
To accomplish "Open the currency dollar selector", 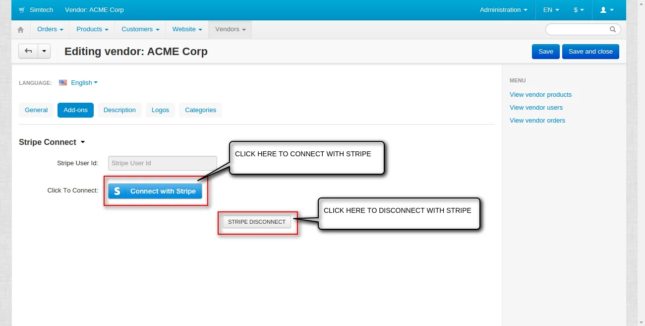I will (x=579, y=10).
